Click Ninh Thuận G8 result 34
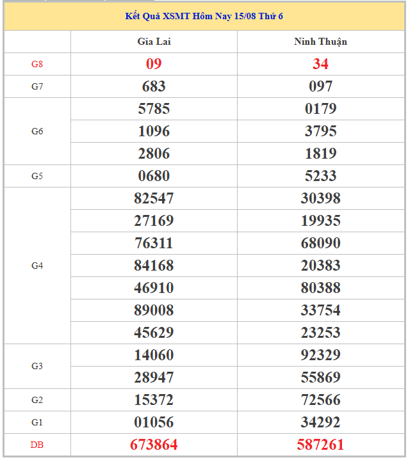408x460 pixels. coord(320,64)
